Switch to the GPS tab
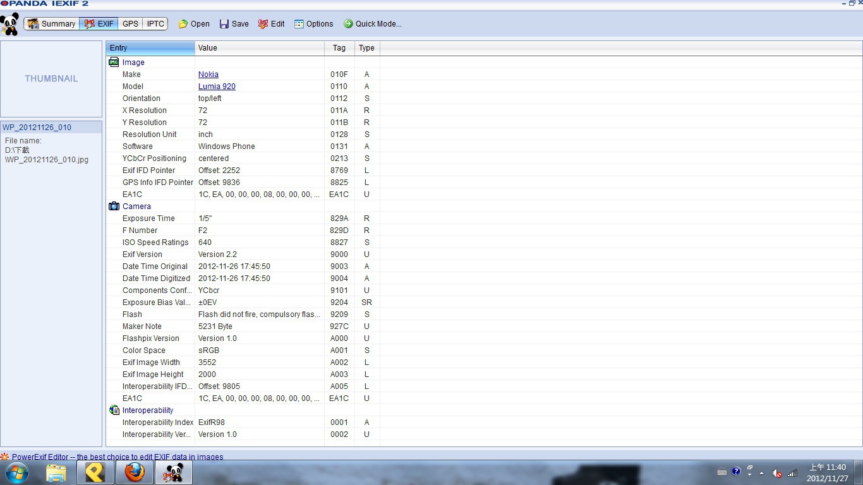 (x=130, y=24)
